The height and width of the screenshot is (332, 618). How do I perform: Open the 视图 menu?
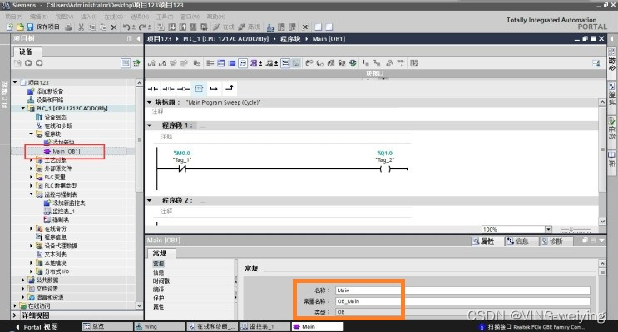pos(64,17)
